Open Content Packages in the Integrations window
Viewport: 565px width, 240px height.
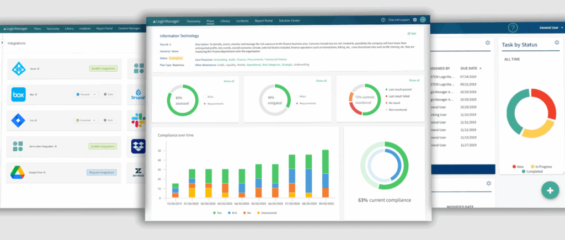(x=129, y=29)
